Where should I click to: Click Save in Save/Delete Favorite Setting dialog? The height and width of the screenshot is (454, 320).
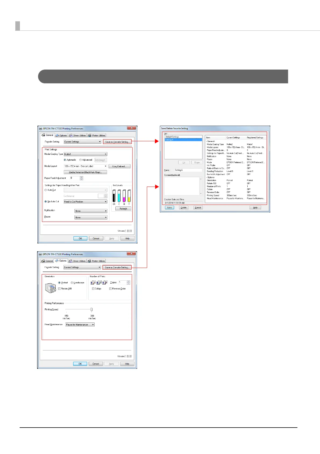pos(169,208)
